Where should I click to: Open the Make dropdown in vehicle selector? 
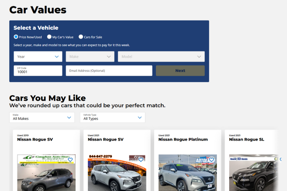point(90,57)
